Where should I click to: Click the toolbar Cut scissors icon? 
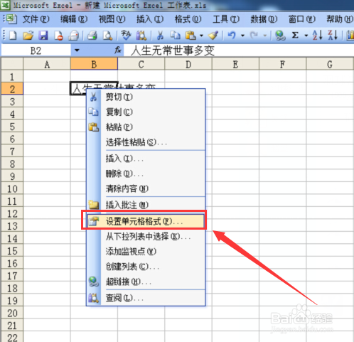coord(160,36)
